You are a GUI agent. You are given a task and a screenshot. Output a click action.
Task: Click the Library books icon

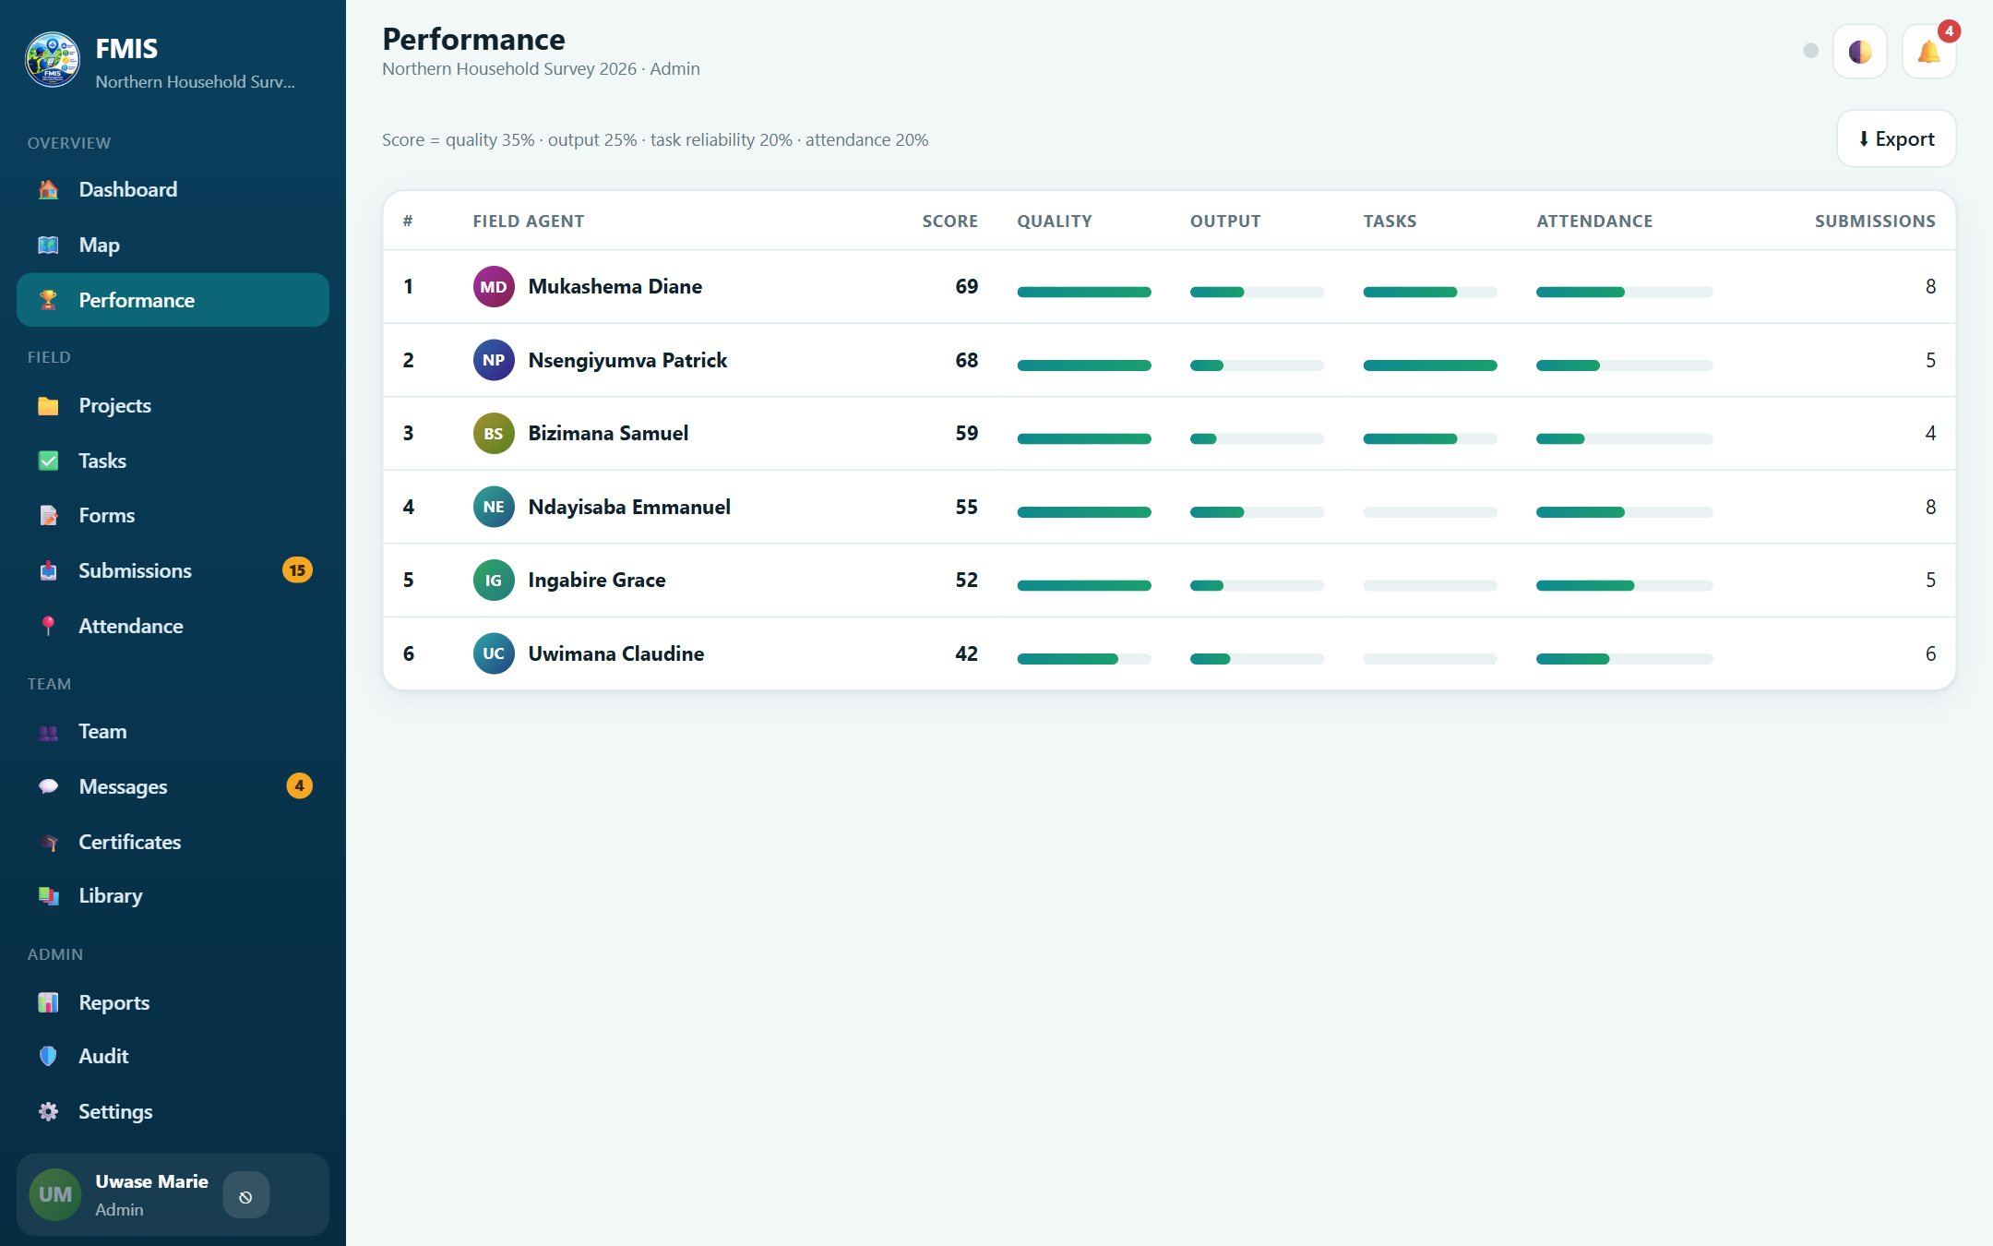(x=48, y=895)
